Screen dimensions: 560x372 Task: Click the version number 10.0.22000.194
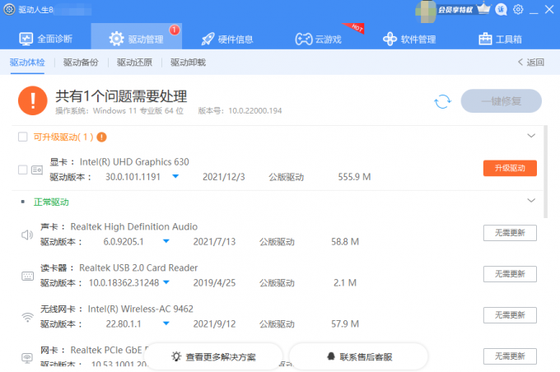(x=255, y=110)
